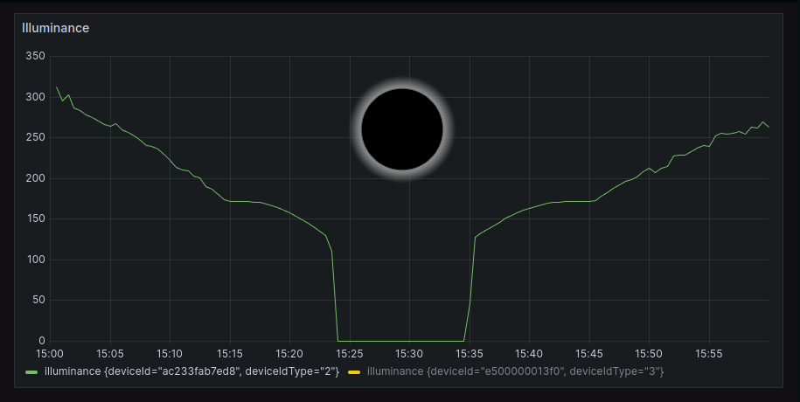Screen dimensions: 800x402
Task: Click the 0 value on the y-axis
Action: (41, 341)
